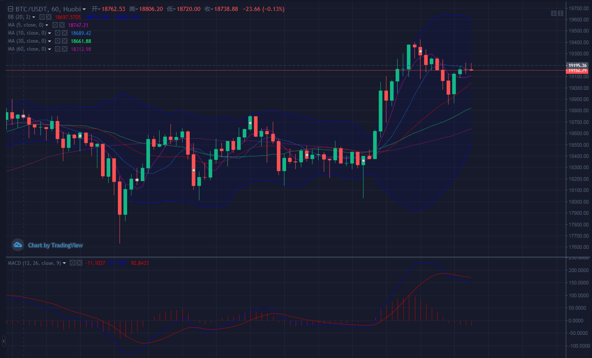Click the 19700.00 price axis label

click(579, 8)
